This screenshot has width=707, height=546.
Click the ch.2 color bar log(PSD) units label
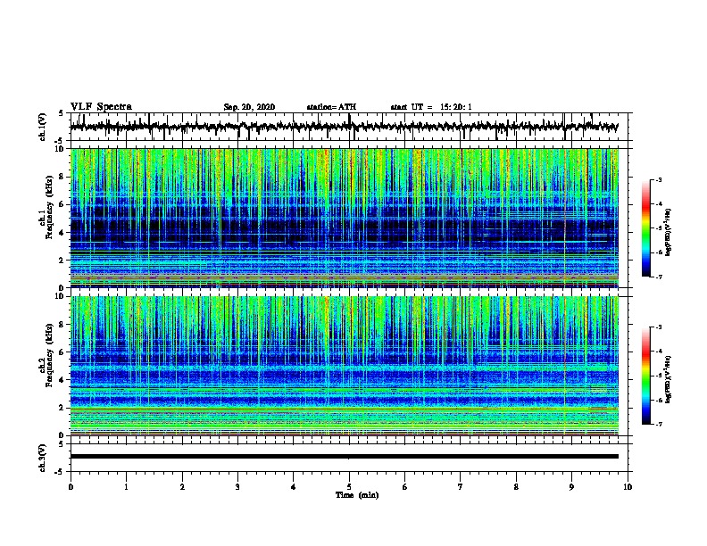(668, 380)
